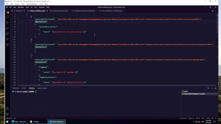The height and width of the screenshot is (124, 221).
Task: Open the Manage gear in the activity bar
Action: point(7,114)
